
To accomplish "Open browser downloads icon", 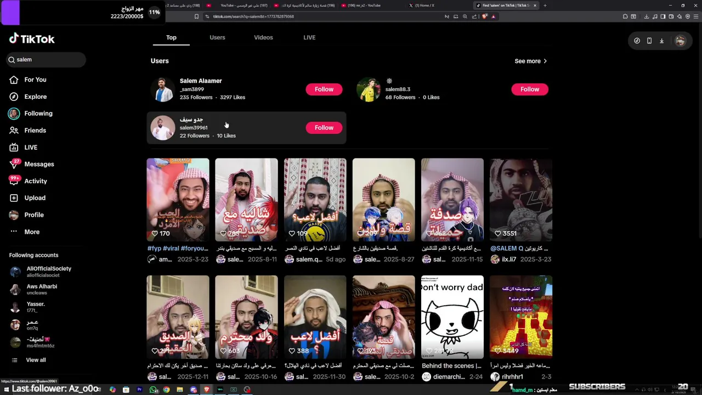I will click(x=647, y=16).
